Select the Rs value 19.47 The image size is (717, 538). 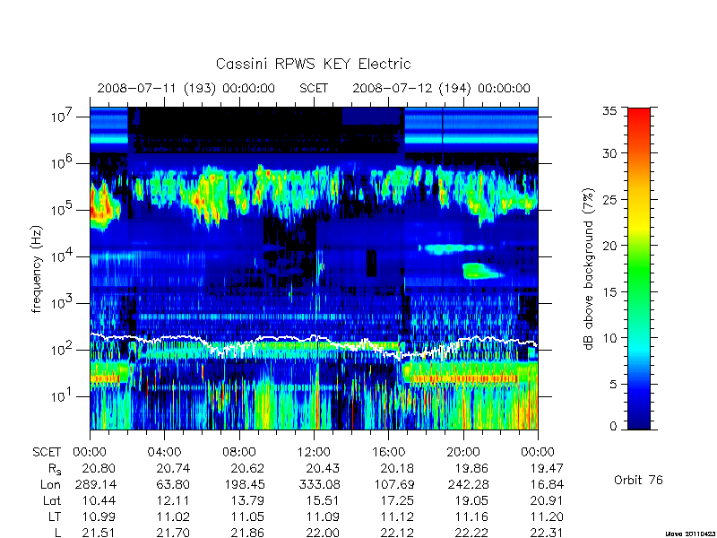tap(547, 468)
